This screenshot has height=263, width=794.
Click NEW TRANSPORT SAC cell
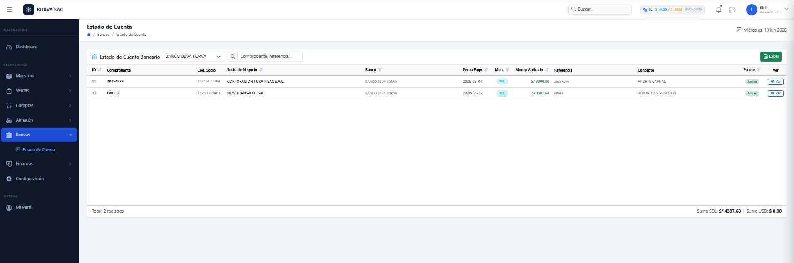[x=246, y=93]
